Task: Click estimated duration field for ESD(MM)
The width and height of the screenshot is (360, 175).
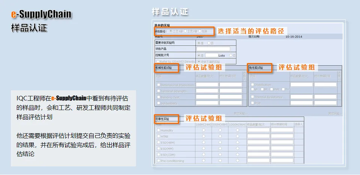Action: (x=282, y=148)
